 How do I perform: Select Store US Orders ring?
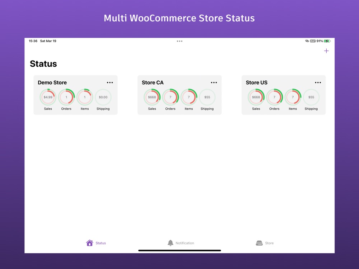point(274,97)
